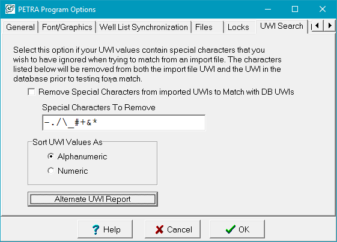
Task: Minimize the PETRA Program Options window
Action: click(268, 9)
